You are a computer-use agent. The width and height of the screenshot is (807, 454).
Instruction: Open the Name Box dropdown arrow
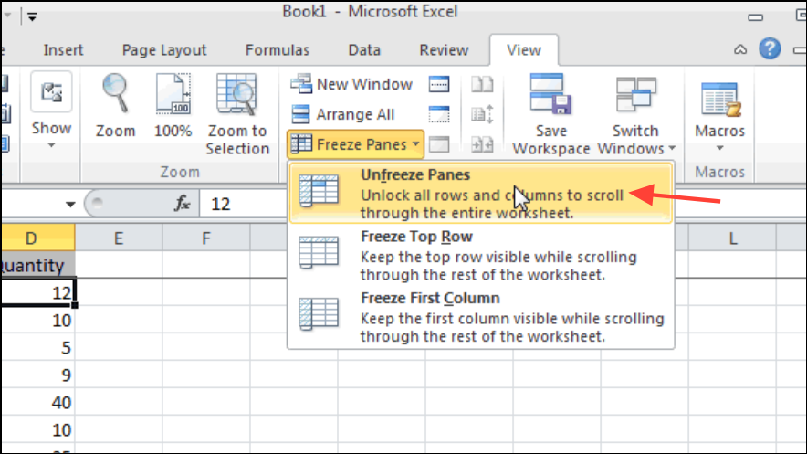(69, 204)
